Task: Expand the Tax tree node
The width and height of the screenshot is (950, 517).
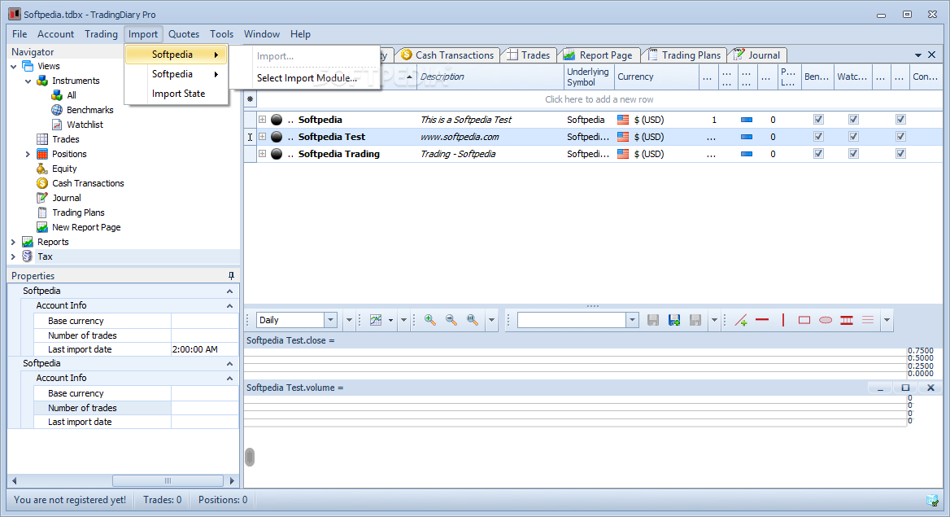Action: click(x=13, y=256)
